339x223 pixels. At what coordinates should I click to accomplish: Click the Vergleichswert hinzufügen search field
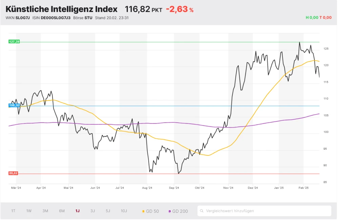(x=264, y=211)
